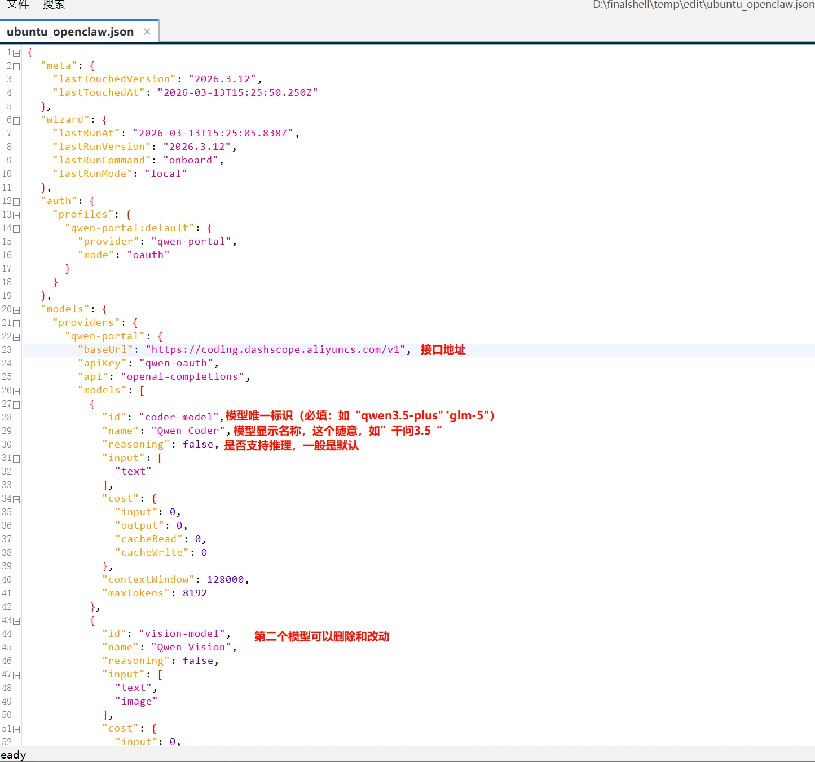This screenshot has width=815, height=762.
Task: Fold the "profiles" block on line 13
Action: click(17, 215)
